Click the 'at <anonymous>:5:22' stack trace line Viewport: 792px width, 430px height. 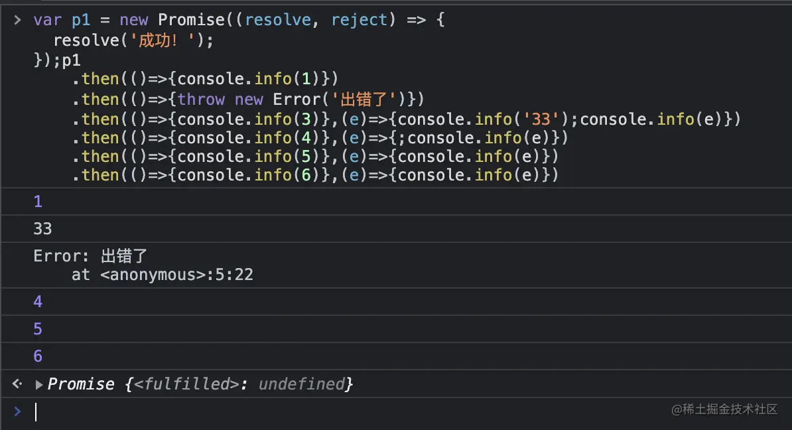pos(162,275)
